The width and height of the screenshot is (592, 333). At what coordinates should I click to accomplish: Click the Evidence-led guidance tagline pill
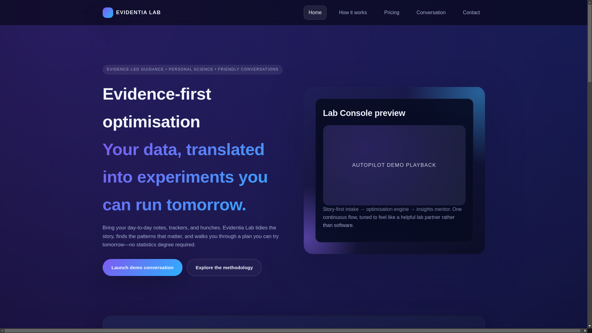click(192, 69)
